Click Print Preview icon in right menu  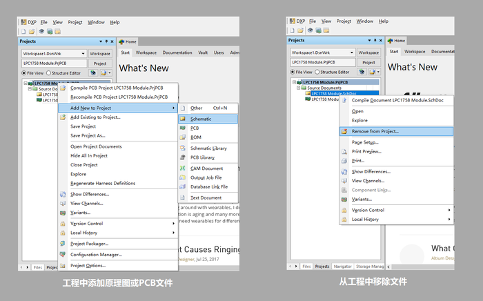pyautogui.click(x=344, y=152)
